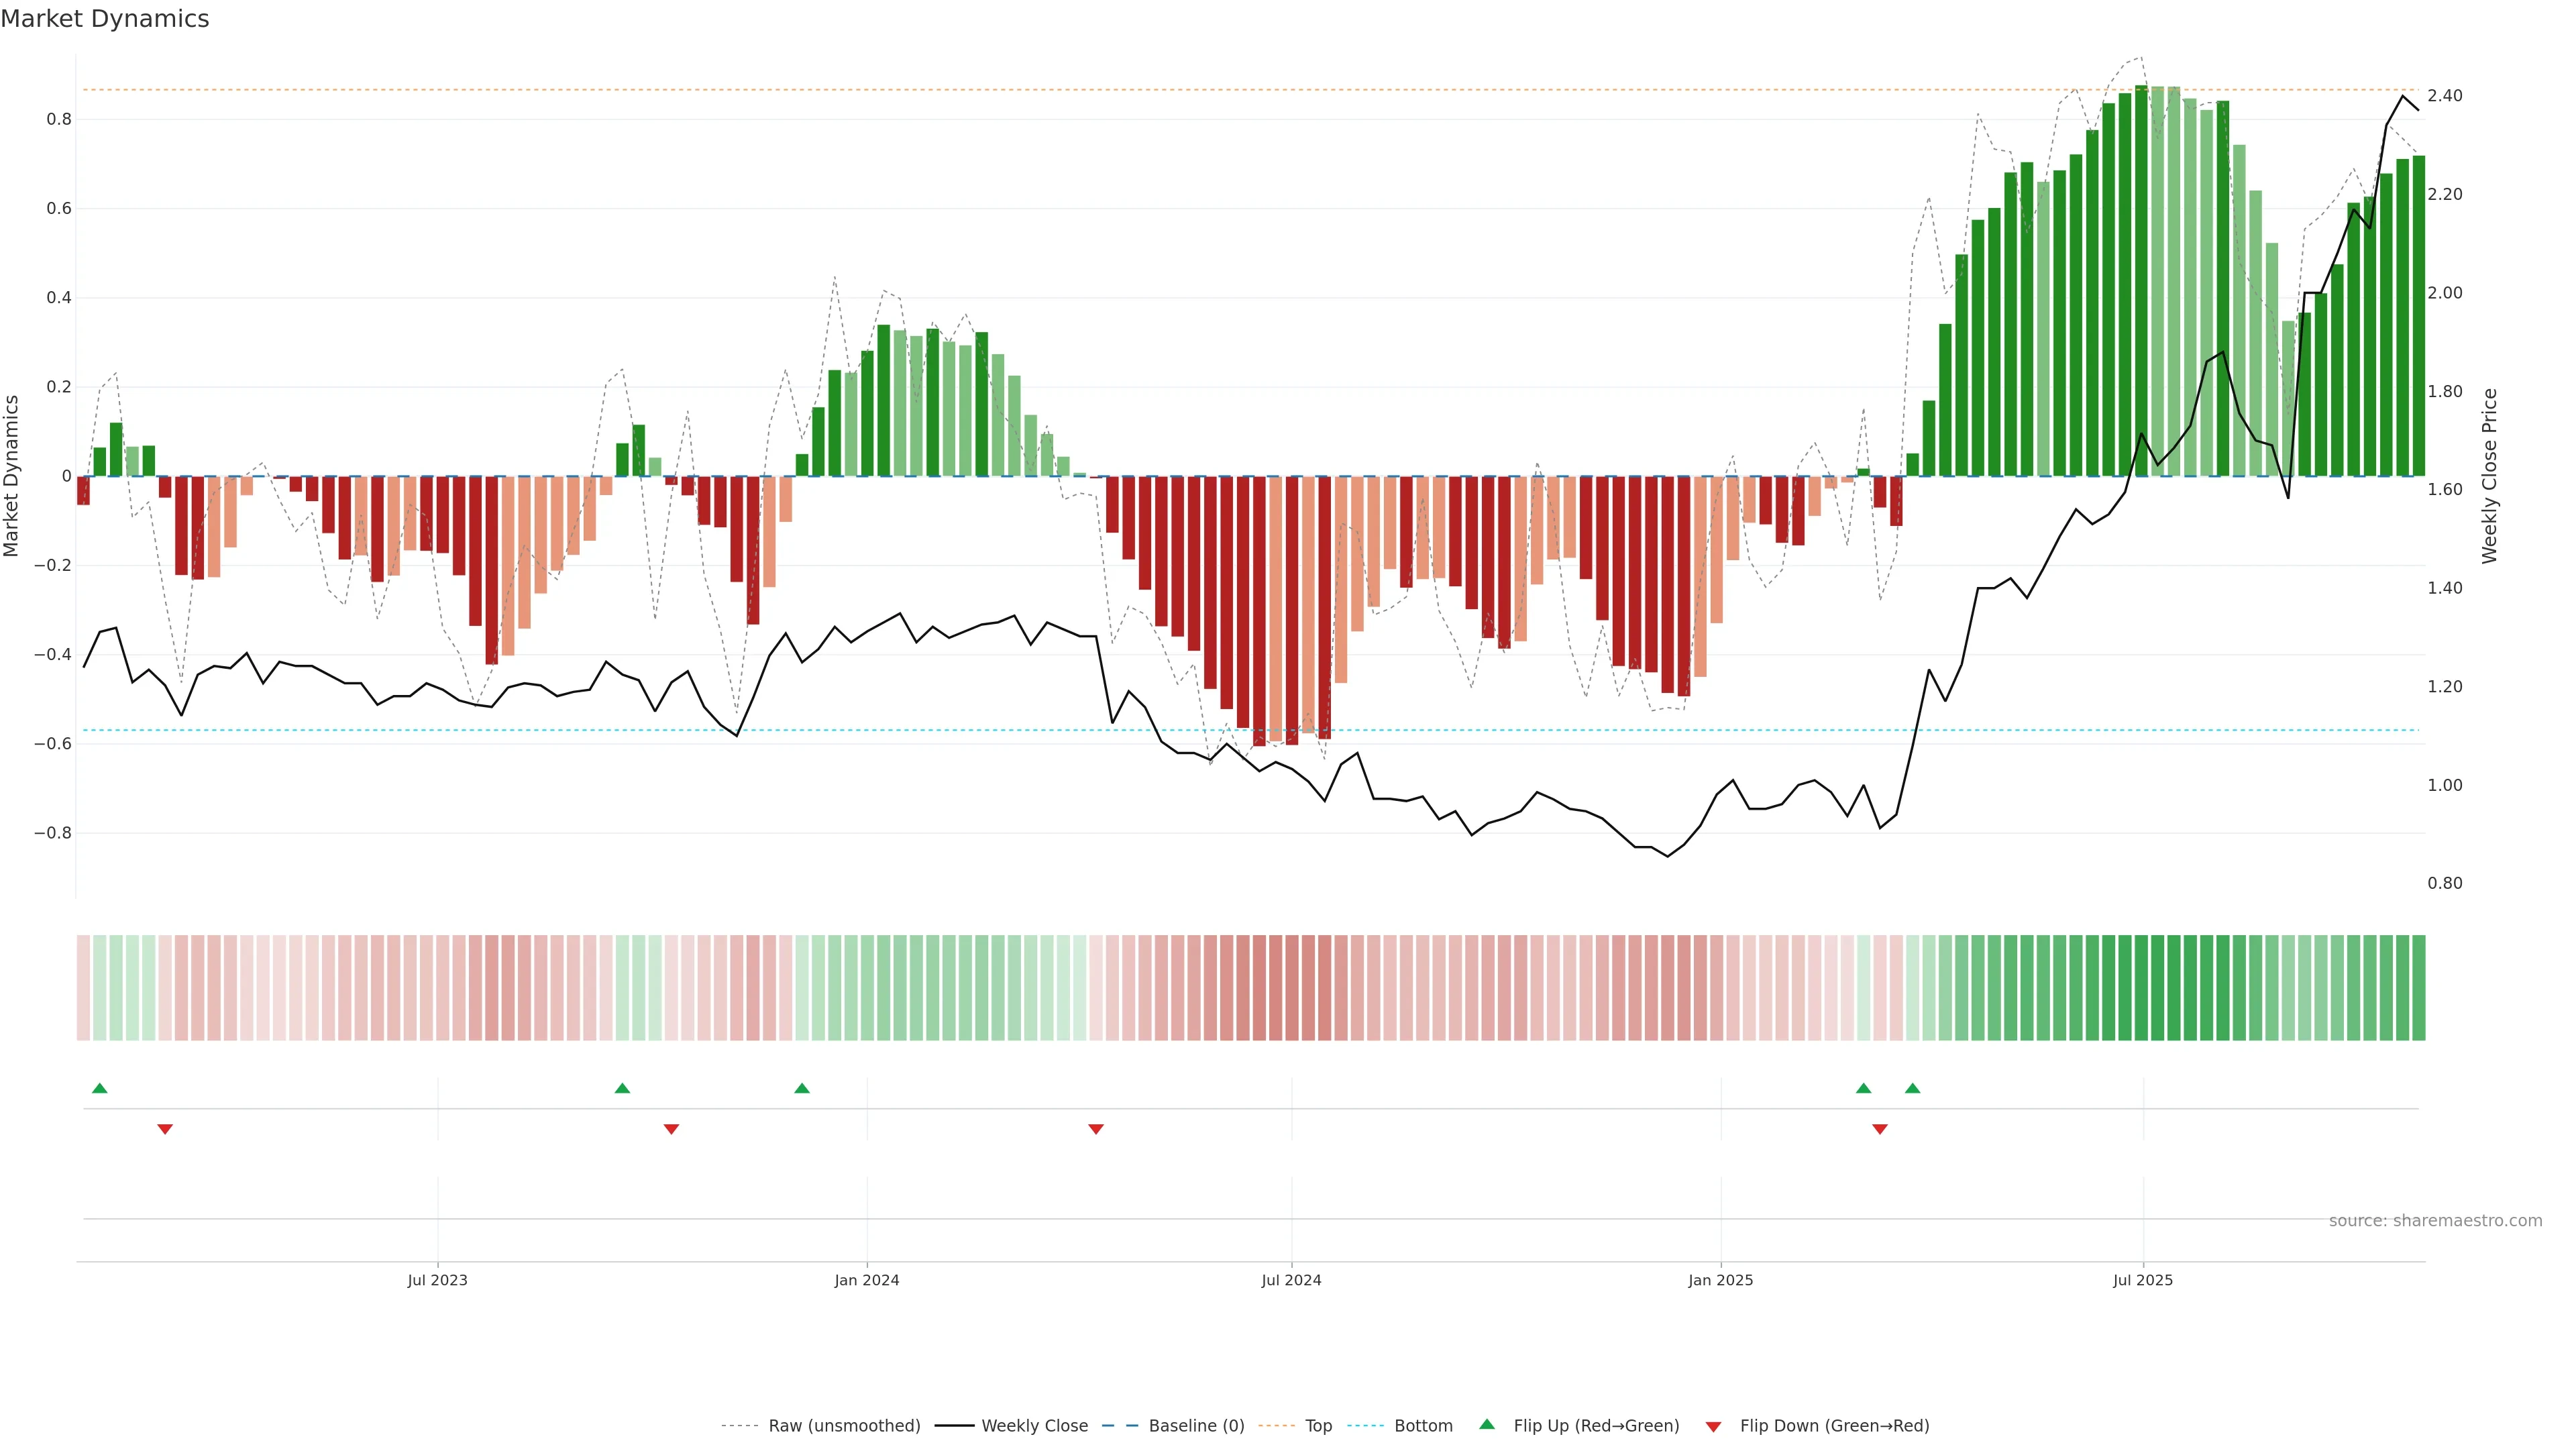Click the Flip Down marker between Jan and Jul 2024
The height and width of the screenshot is (1449, 2576).
[1096, 1129]
